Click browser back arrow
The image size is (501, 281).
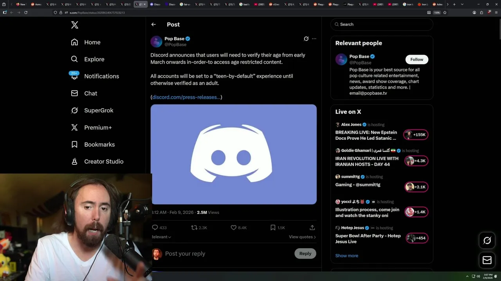[x=11, y=12]
